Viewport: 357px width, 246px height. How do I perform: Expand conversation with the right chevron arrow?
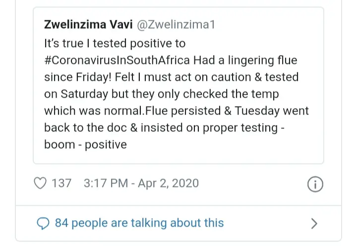click(x=314, y=224)
